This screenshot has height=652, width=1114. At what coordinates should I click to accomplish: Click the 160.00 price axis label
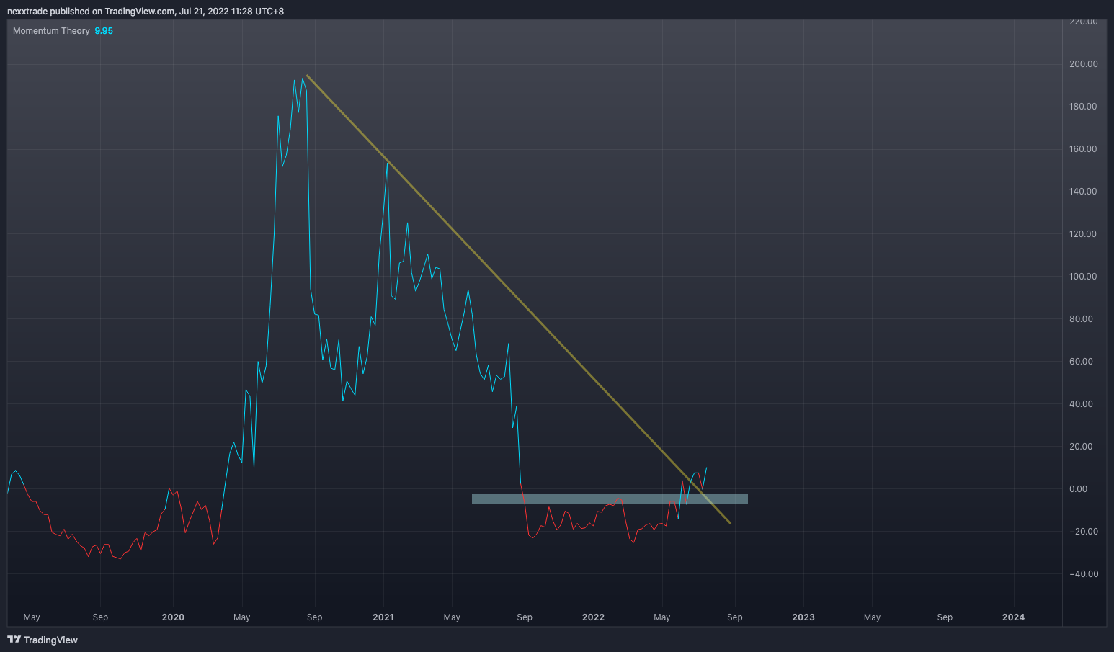coord(1083,149)
